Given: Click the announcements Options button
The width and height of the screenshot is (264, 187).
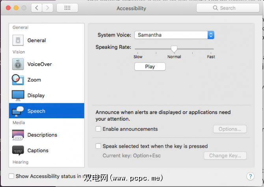Looking at the screenshot, I should pyautogui.click(x=230, y=129).
